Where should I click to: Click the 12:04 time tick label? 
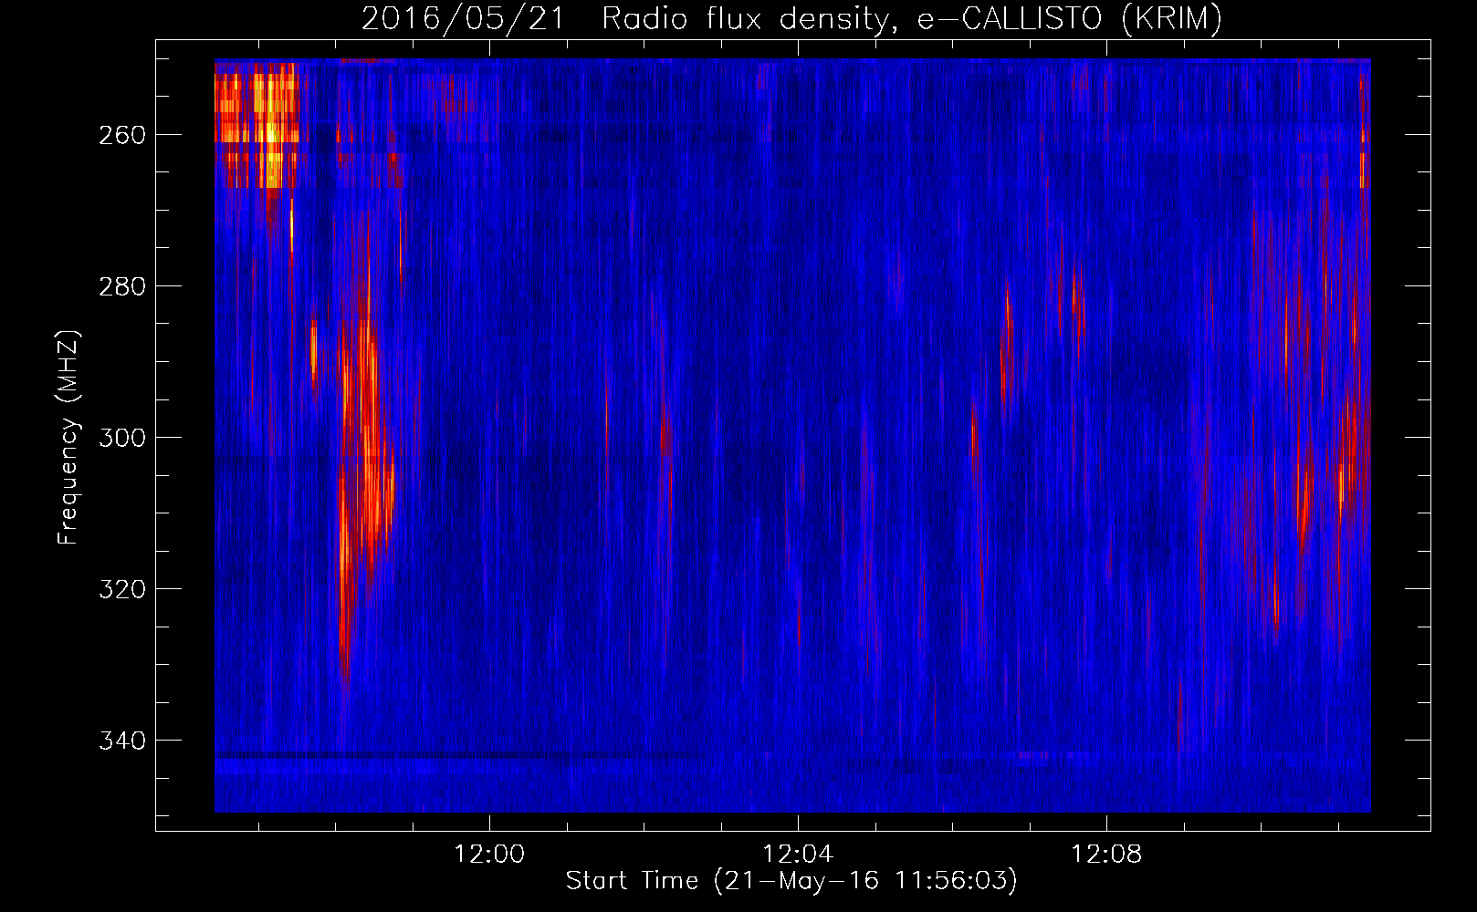coord(798,855)
